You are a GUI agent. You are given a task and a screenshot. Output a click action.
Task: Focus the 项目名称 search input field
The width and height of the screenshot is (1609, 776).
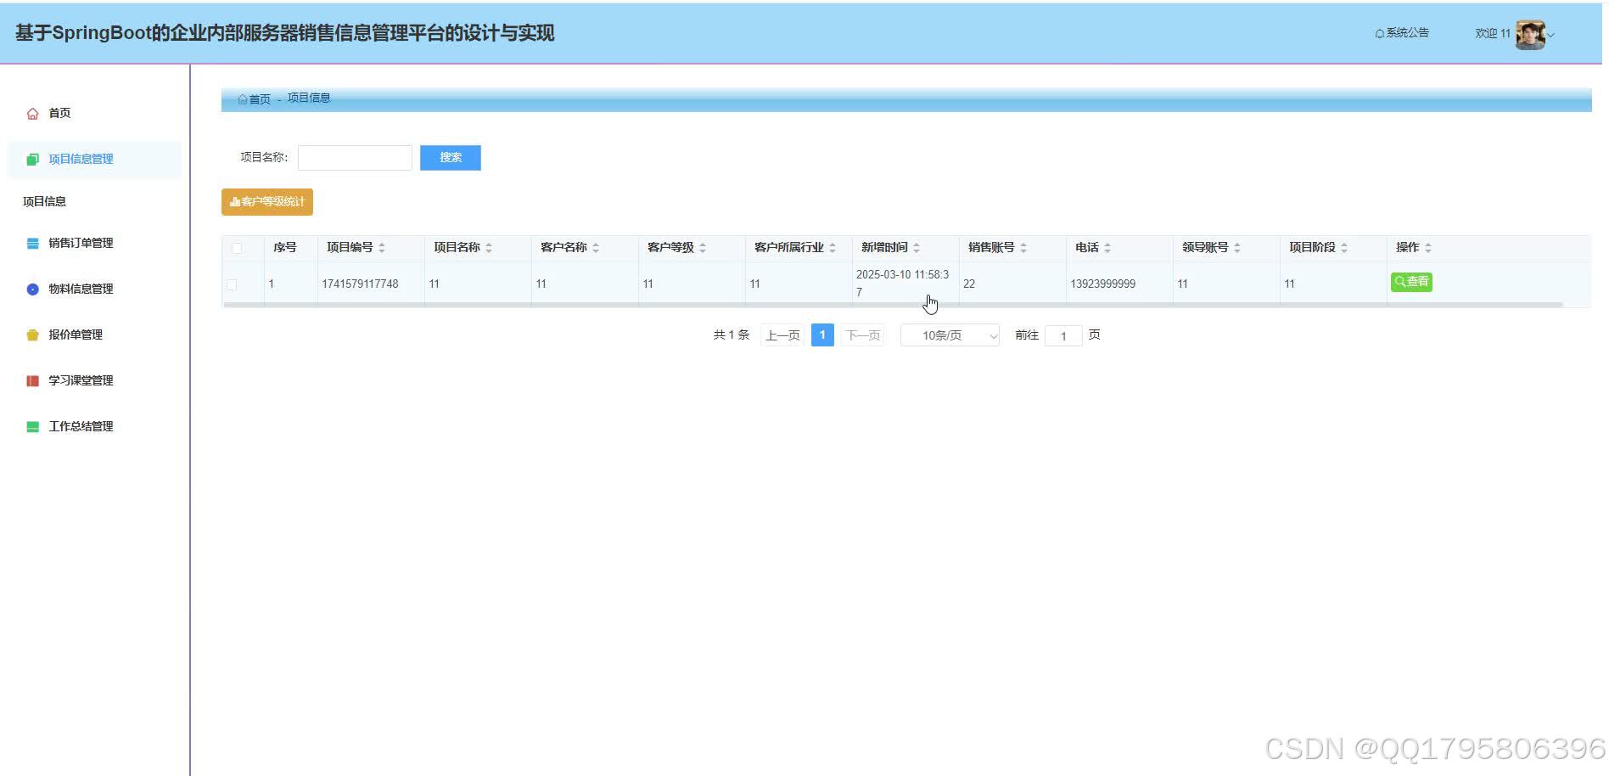coord(355,158)
